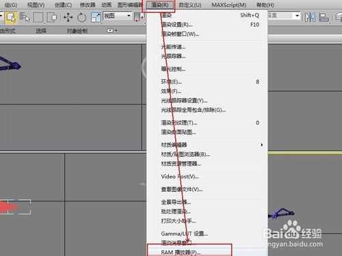Screen dimensions: 342x256
Task: Choose the rectangular selection region icon
Action: 38,17
